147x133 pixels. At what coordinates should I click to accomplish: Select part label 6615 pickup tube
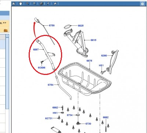click(93, 40)
